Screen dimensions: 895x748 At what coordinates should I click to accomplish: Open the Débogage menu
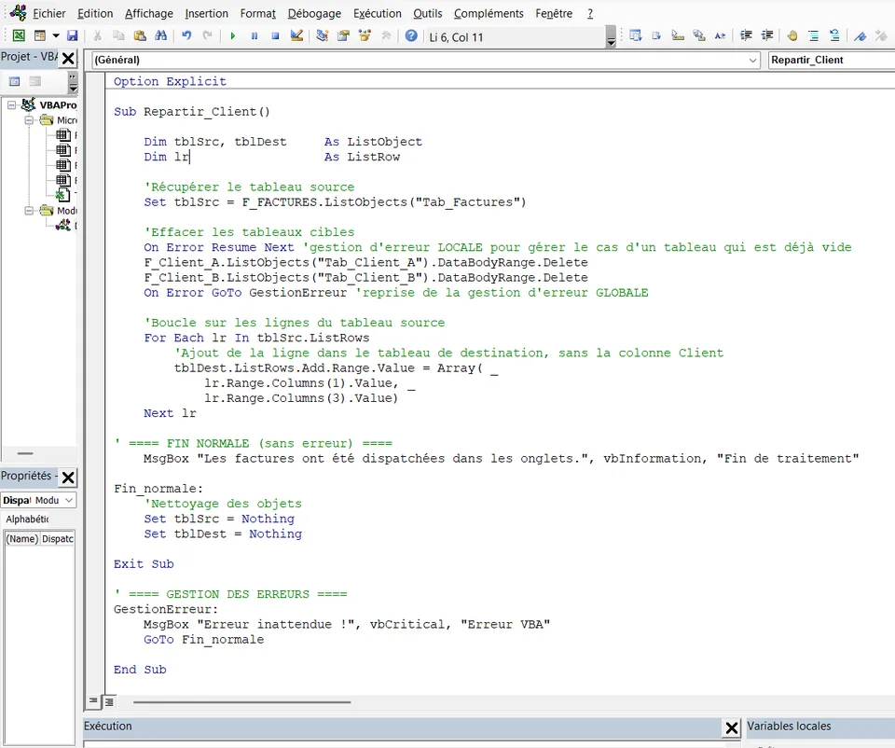[314, 13]
